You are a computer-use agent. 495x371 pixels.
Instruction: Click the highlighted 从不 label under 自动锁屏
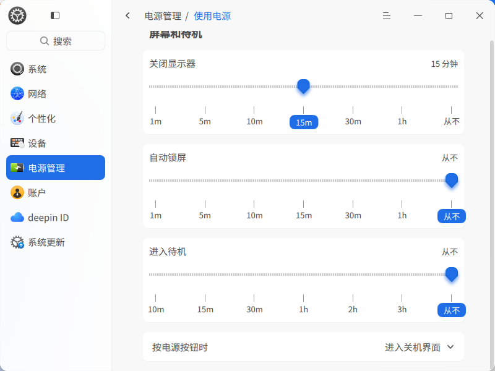tap(452, 216)
